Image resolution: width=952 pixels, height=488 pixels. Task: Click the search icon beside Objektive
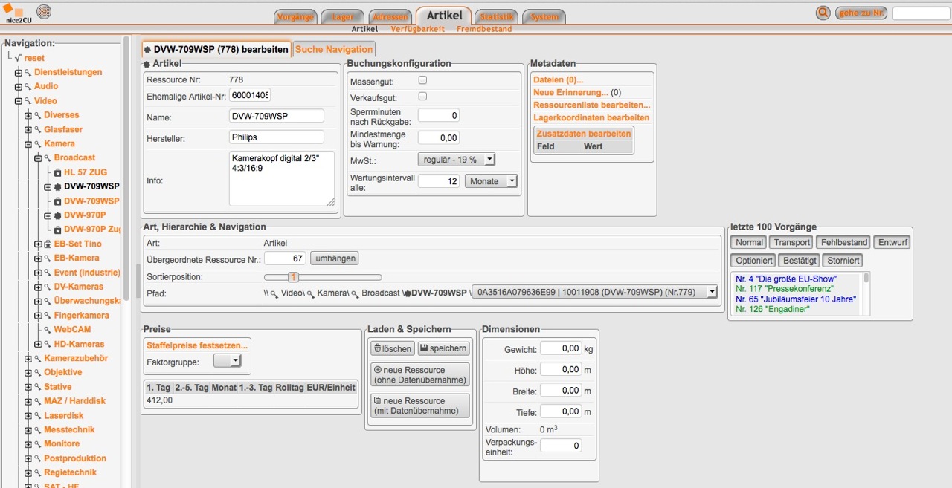click(38, 372)
